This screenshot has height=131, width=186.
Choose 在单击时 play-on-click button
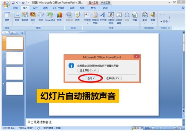[113, 78]
